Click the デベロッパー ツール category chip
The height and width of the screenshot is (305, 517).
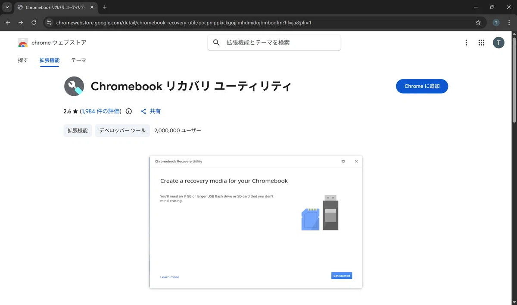(x=122, y=130)
